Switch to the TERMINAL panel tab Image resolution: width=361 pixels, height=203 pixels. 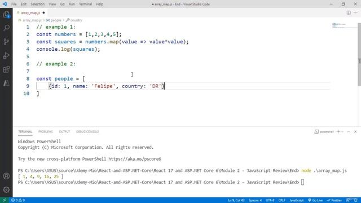25,131
